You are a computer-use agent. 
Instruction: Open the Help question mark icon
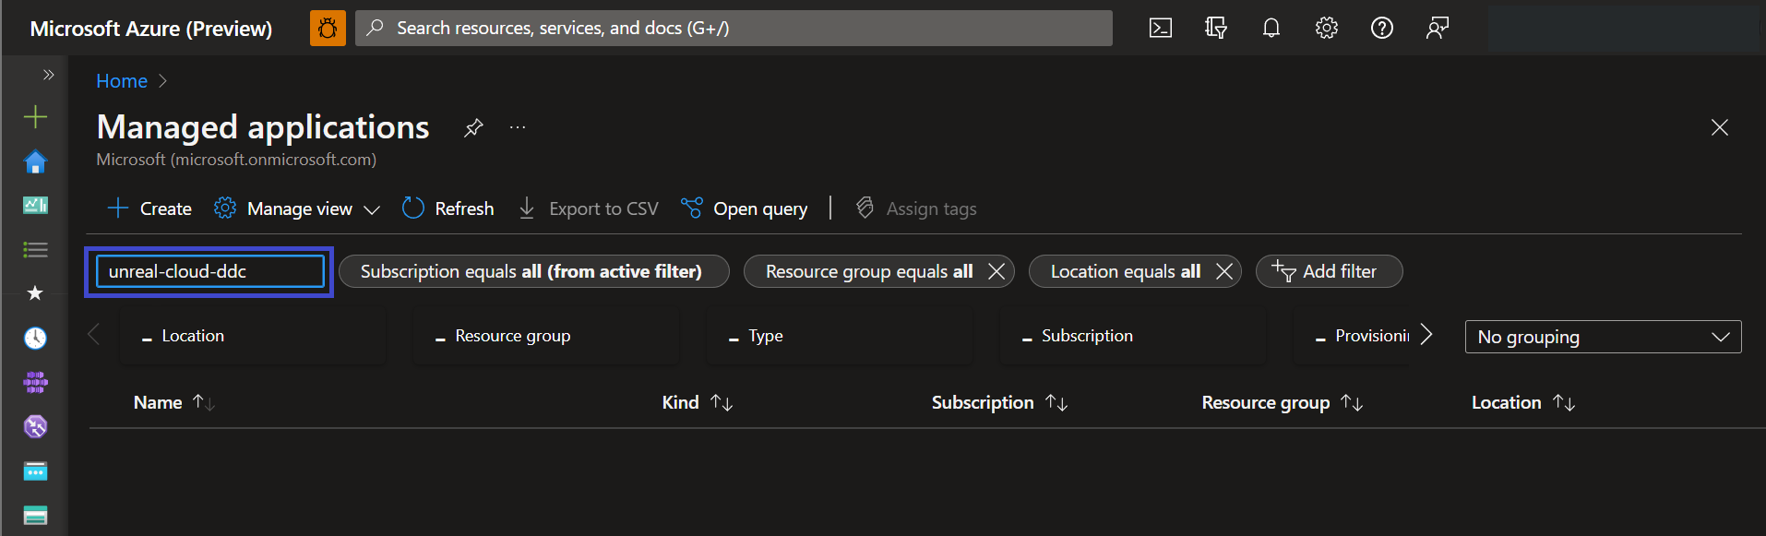(1382, 29)
